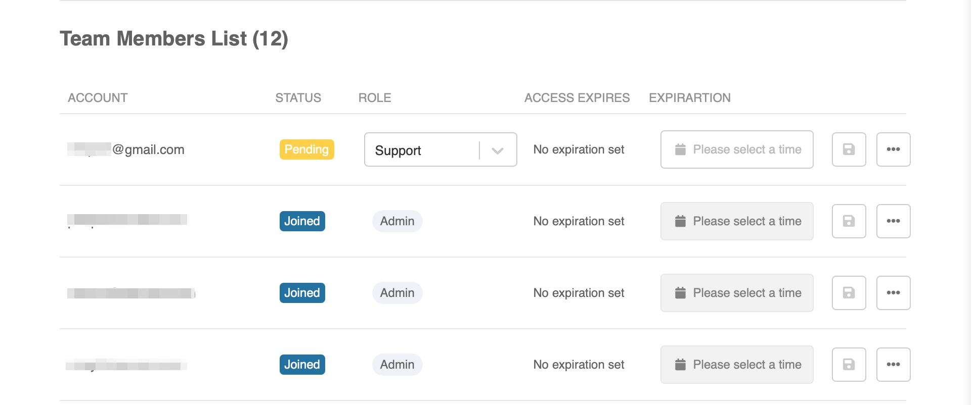Viewport: 973px width, 405px height.
Task: Click the Admin role tag of first Joined member
Action: [397, 221]
